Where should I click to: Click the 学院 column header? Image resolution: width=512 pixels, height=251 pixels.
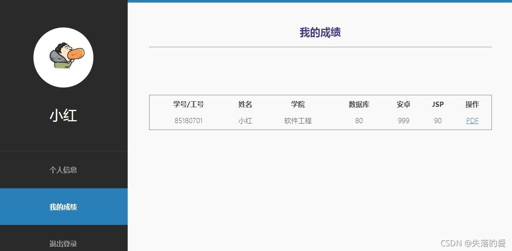[298, 104]
